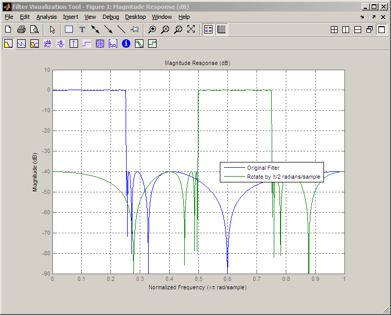
Task: Display the Impulse Response plot
Action: pos(74,44)
